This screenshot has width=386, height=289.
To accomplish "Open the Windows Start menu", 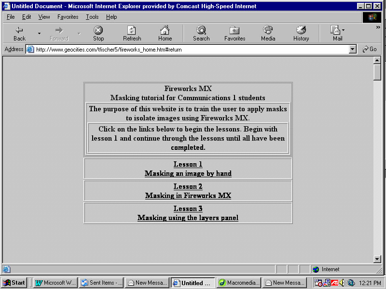I will click(14, 283).
